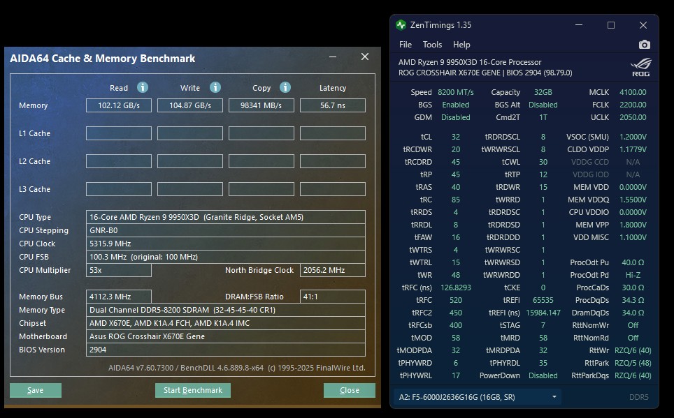The width and height of the screenshot is (674, 418).
Task: Click the UCLK value 2050.00
Action: tap(633, 117)
